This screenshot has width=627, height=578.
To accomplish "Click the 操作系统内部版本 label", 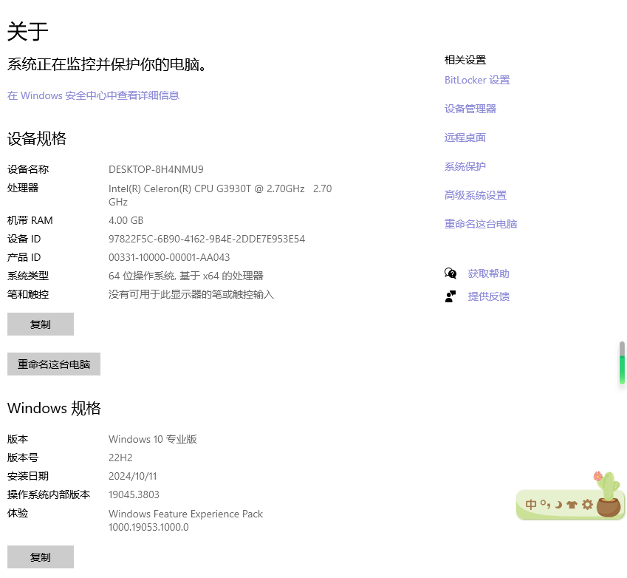I will point(49,494).
